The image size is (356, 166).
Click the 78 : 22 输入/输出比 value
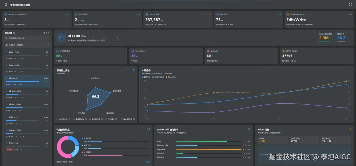click(x=327, y=141)
